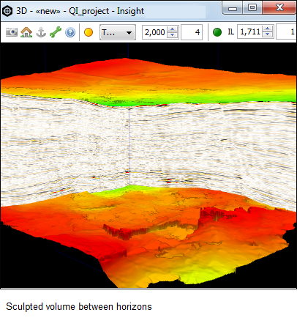Click the IL 1,711 value field

click(249, 32)
